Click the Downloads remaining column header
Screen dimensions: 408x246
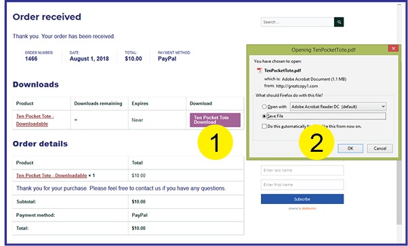pyautogui.click(x=98, y=103)
